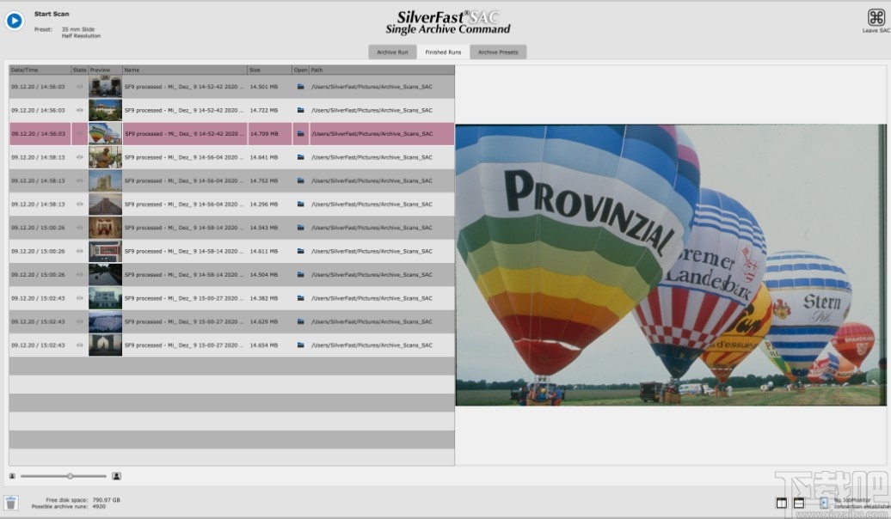Open folder for the 14.296 MB scan
The height and width of the screenshot is (519, 891).
pos(301,205)
